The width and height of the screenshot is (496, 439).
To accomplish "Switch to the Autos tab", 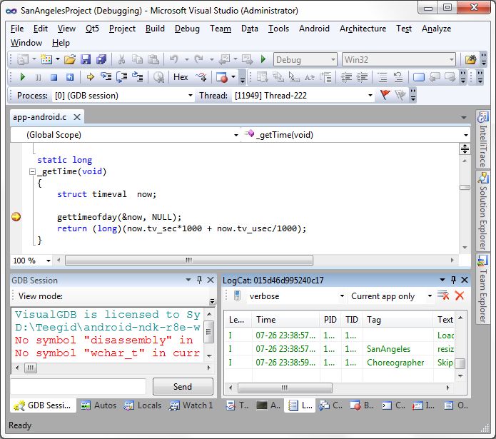I will tap(98, 405).
